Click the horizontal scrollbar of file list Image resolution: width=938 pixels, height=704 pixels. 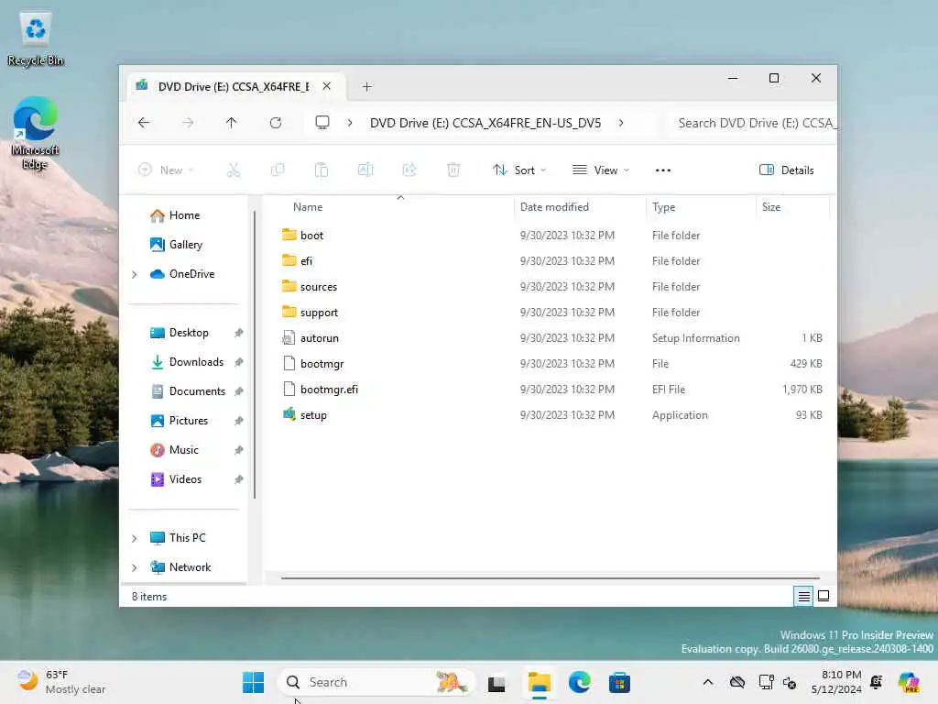(550, 578)
